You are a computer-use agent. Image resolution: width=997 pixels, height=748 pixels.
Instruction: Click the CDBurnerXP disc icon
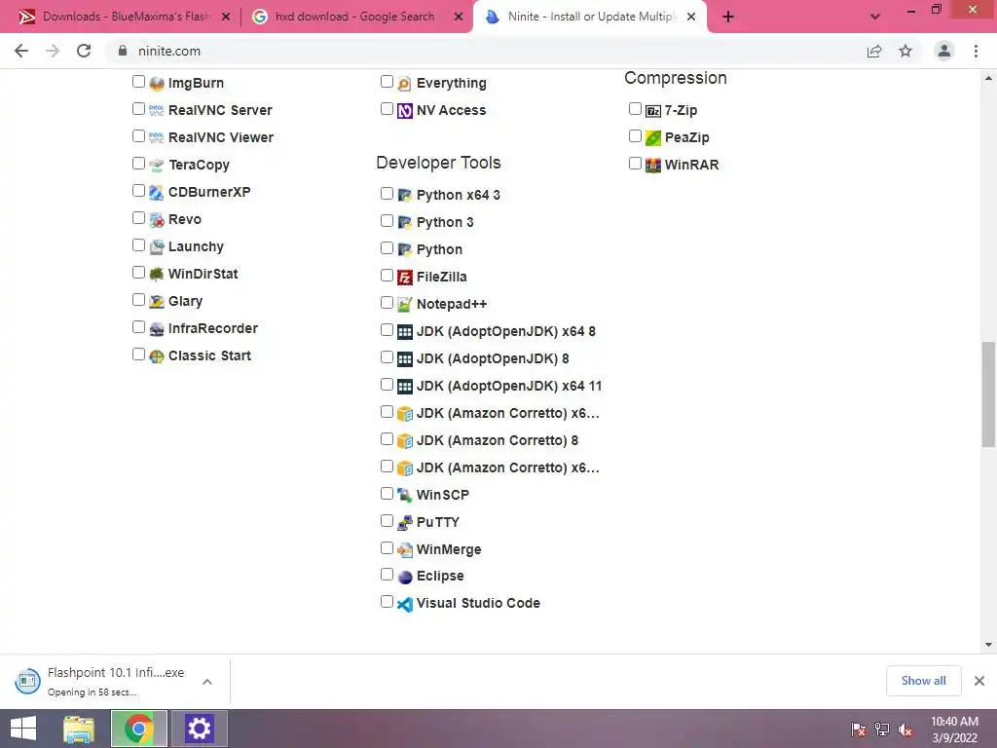(157, 193)
